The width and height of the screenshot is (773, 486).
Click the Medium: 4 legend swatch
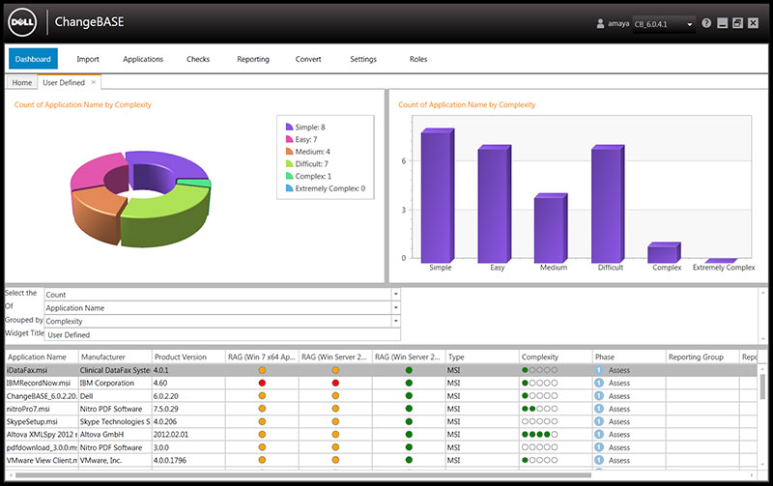(x=289, y=152)
